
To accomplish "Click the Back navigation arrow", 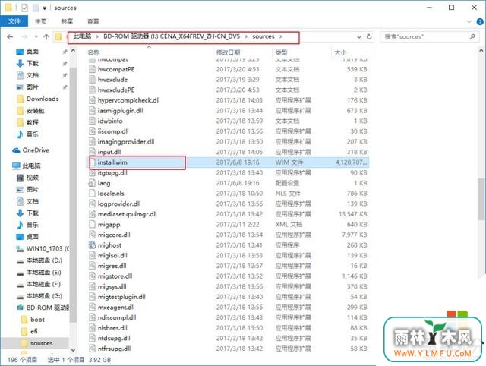I will (10, 37).
